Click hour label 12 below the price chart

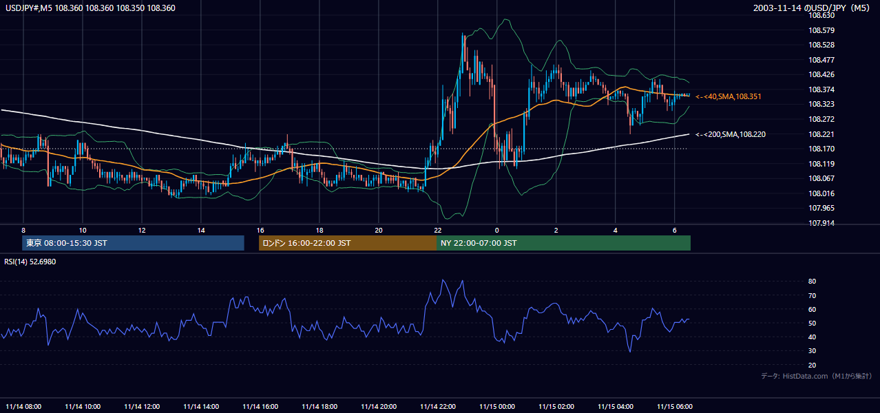pyautogui.click(x=141, y=230)
